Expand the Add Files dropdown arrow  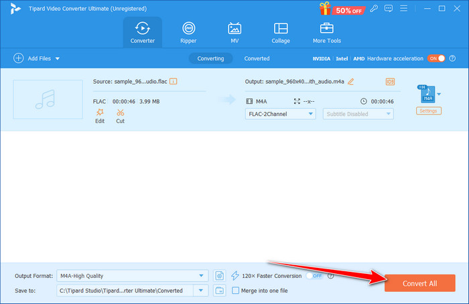coord(58,58)
